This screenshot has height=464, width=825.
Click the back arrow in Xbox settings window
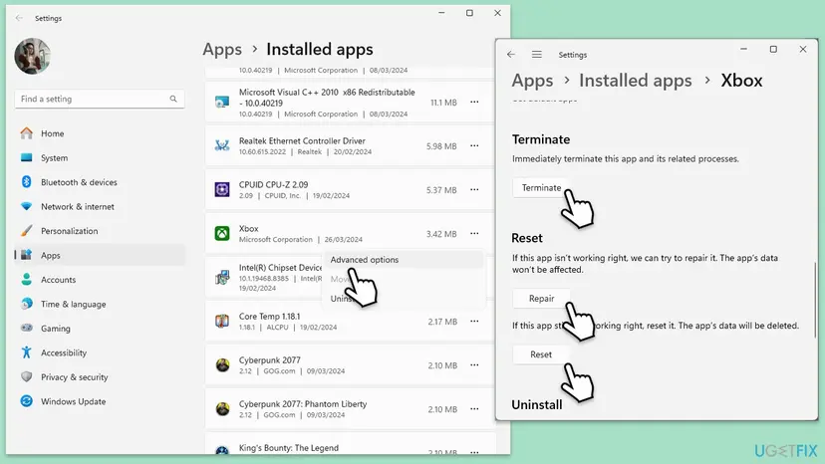[x=511, y=54]
